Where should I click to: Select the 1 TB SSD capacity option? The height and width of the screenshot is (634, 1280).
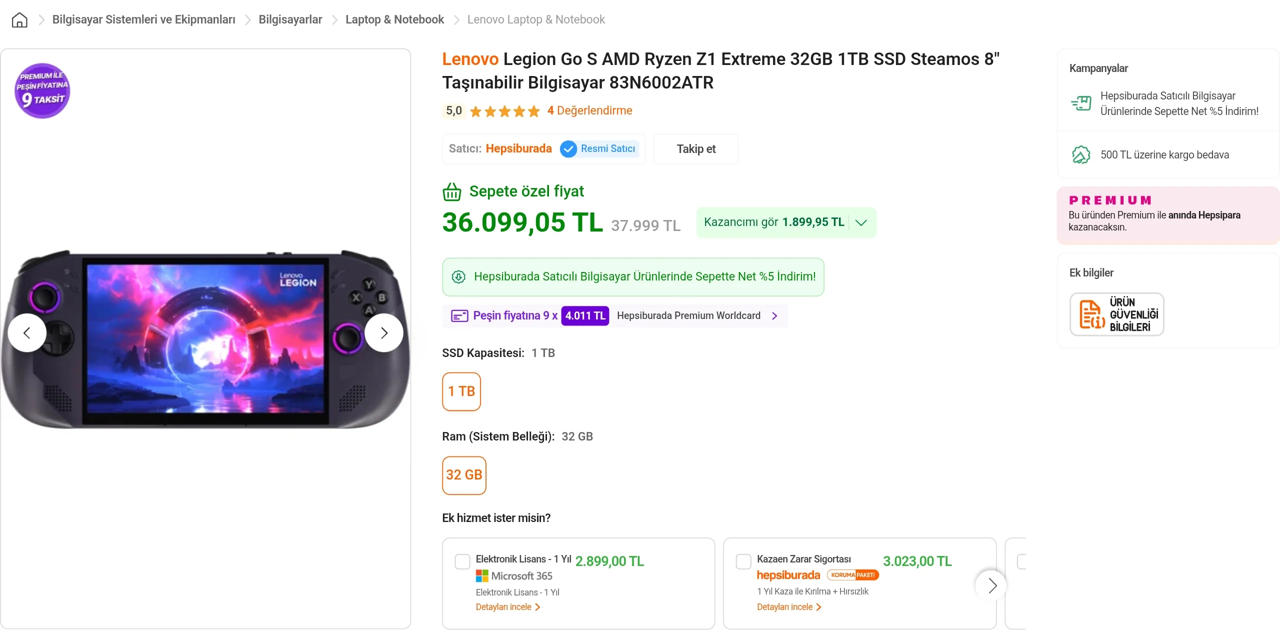[461, 391]
